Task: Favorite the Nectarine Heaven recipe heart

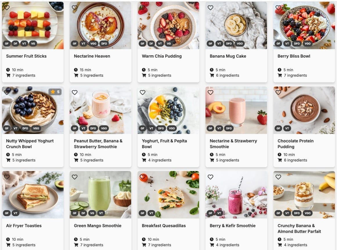Action: 75,8
